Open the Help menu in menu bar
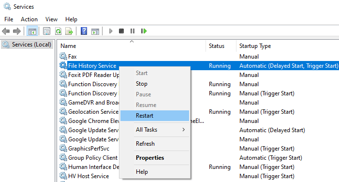 pyautogui.click(x=71, y=19)
